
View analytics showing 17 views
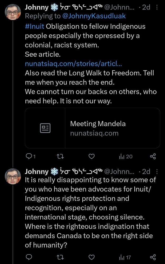125,257
